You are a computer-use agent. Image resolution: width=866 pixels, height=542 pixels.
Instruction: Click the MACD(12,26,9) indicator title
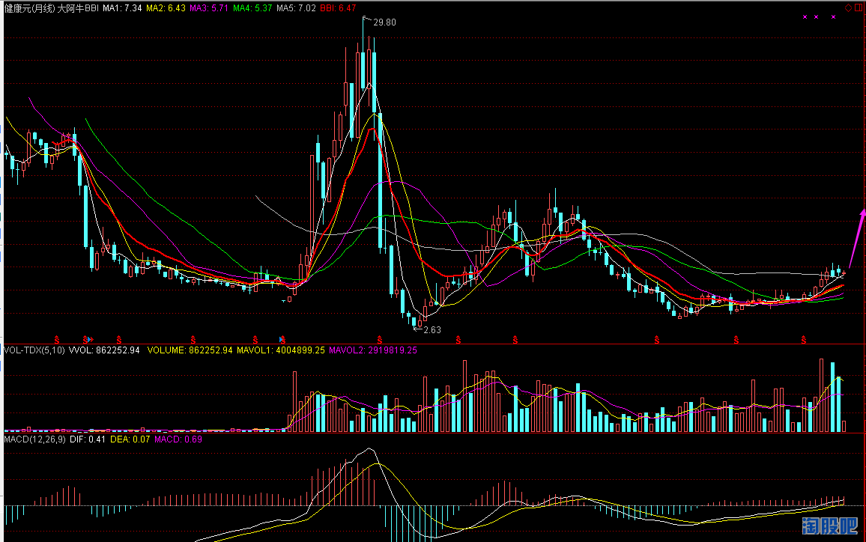coord(34,439)
